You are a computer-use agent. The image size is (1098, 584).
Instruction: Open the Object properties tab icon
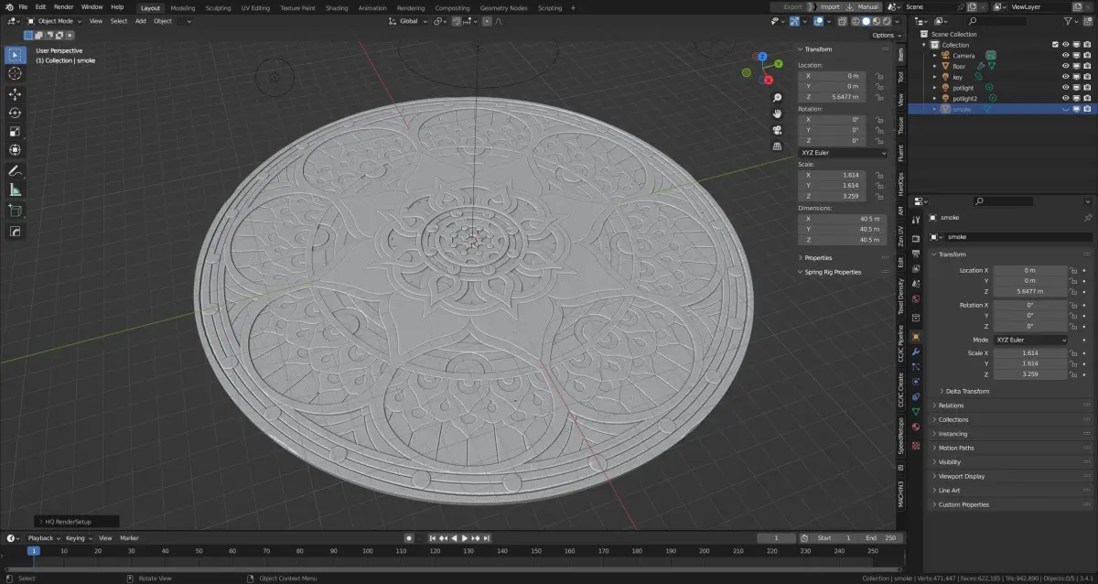coord(916,337)
